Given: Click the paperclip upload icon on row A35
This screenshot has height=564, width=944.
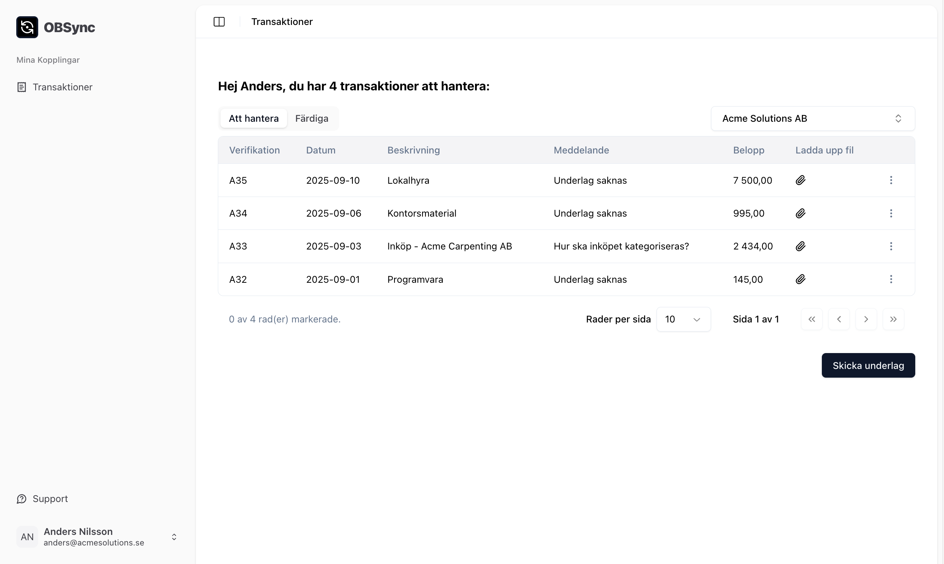Looking at the screenshot, I should [800, 180].
